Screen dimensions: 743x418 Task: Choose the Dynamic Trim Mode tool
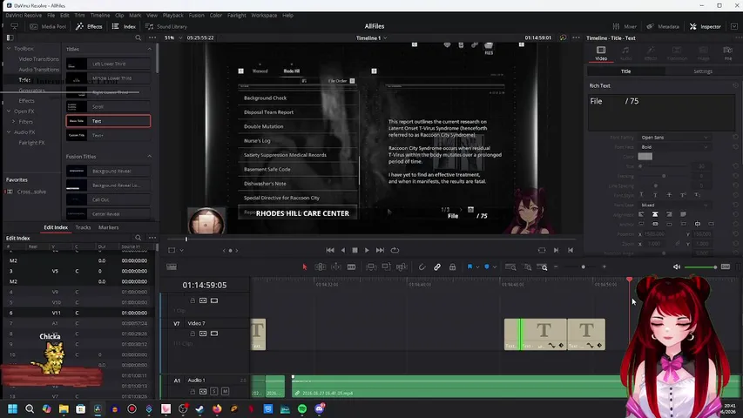tap(336, 266)
